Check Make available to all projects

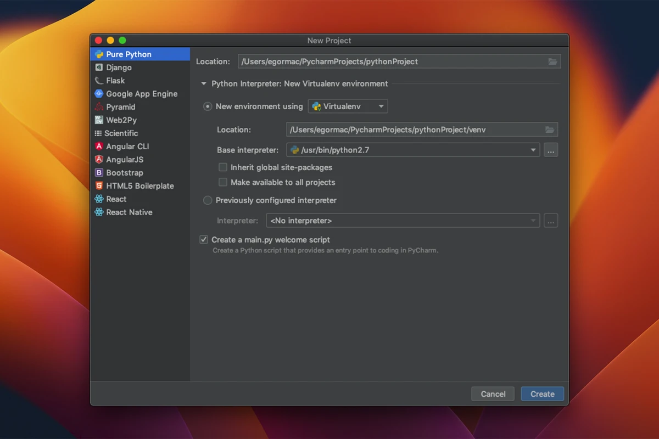(223, 182)
